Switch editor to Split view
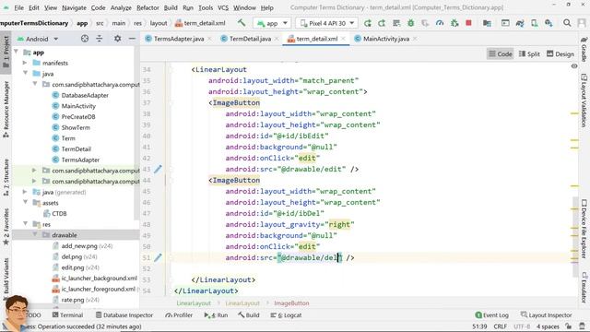590x332 pixels. tap(529, 53)
